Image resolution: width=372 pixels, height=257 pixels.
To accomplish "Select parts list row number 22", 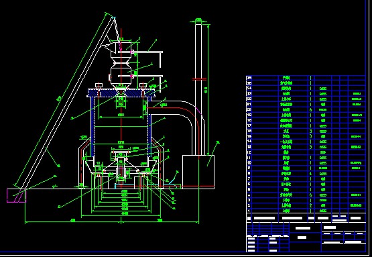I will [306, 99].
